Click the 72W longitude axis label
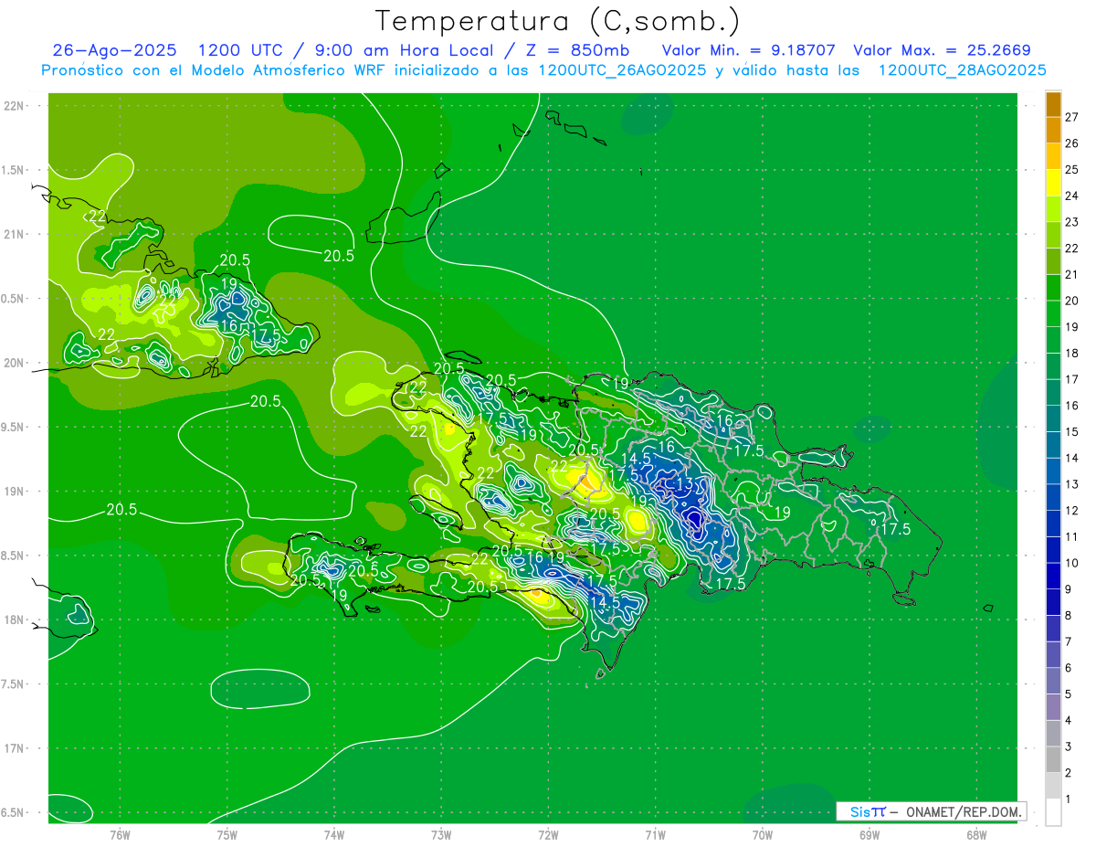This screenshot has width=1096, height=847. click(x=549, y=834)
